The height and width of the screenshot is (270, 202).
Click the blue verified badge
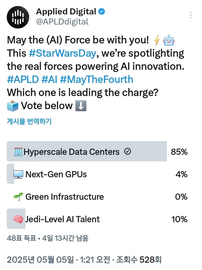(x=102, y=12)
